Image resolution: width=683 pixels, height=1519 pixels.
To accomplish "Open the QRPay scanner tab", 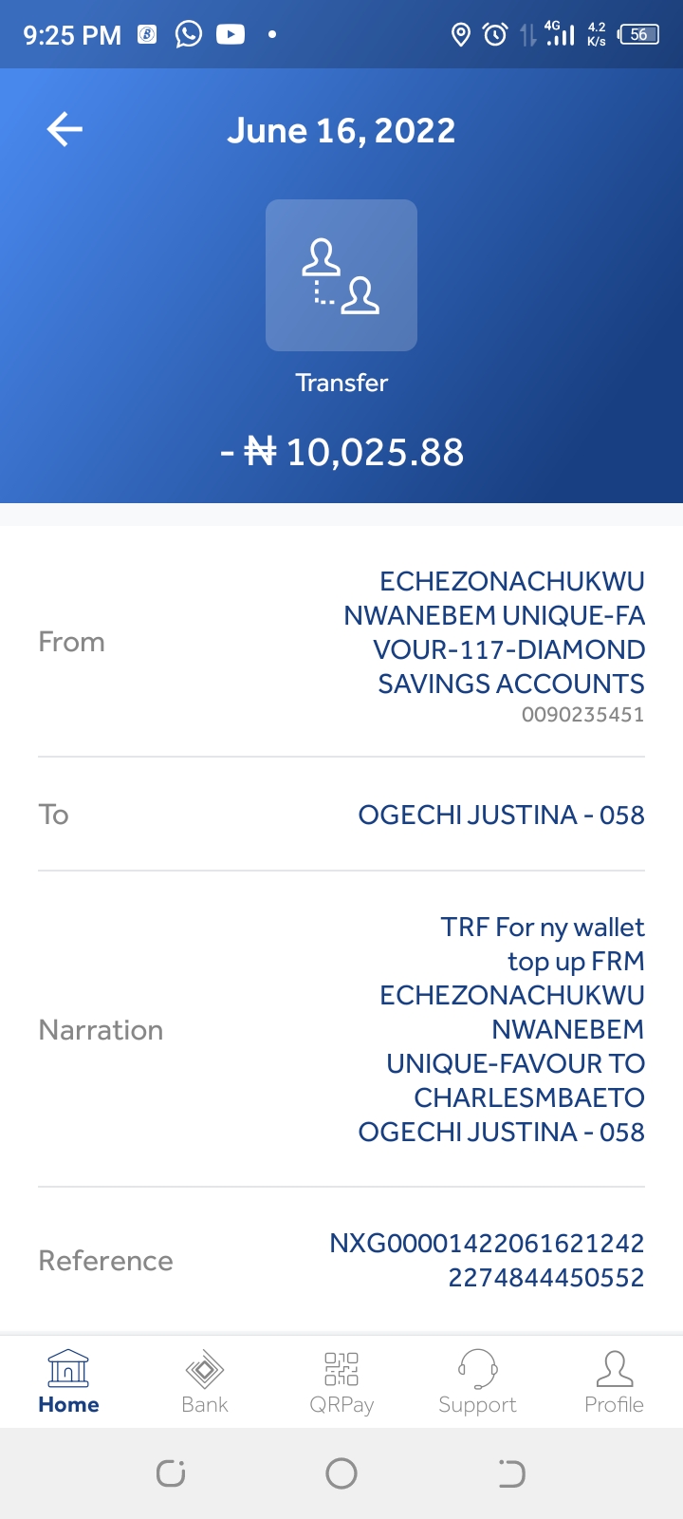I will (x=341, y=1381).
